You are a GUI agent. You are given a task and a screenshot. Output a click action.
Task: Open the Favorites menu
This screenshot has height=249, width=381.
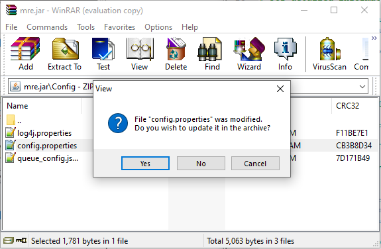(x=119, y=27)
